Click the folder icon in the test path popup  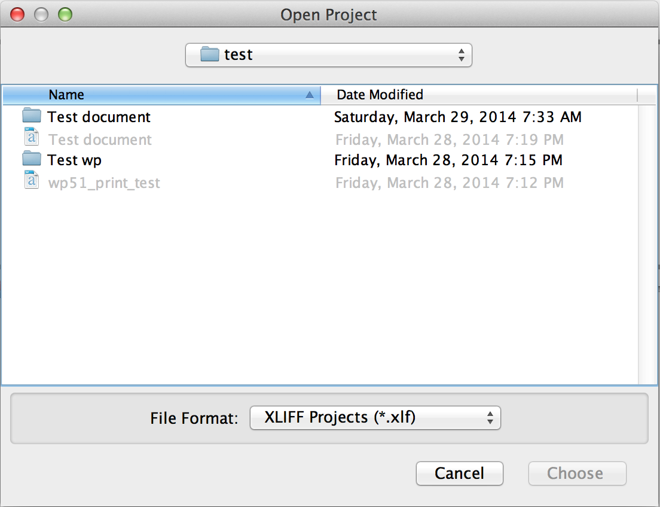(x=210, y=54)
